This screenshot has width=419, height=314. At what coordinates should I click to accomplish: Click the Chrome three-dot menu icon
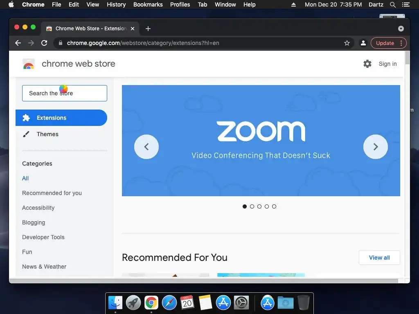point(401,43)
